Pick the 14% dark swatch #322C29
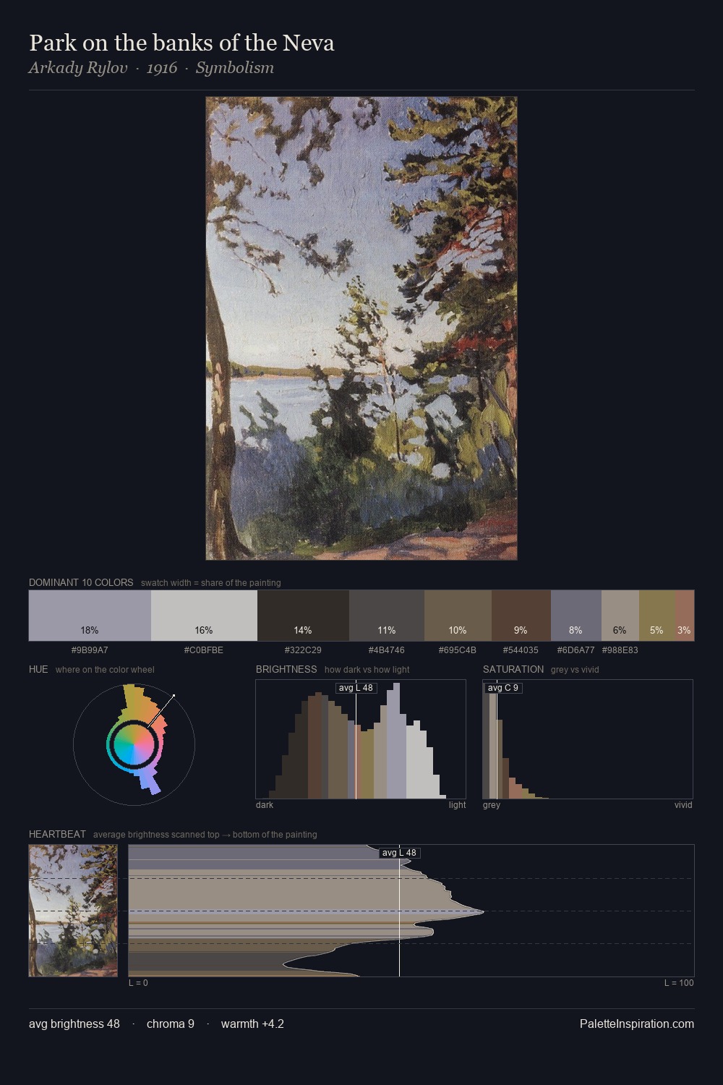723x1085 pixels. [x=303, y=616]
